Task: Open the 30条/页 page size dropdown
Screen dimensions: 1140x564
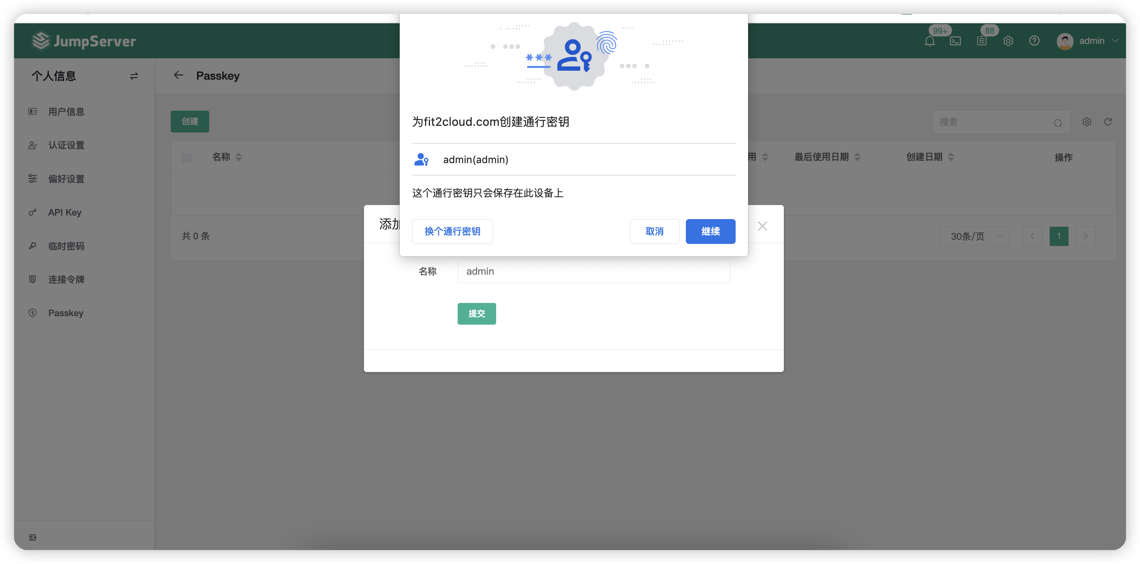Action: click(x=974, y=237)
